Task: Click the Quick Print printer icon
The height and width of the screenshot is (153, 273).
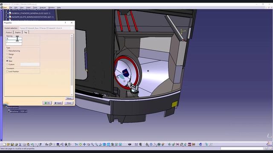Action: (x=16, y=144)
